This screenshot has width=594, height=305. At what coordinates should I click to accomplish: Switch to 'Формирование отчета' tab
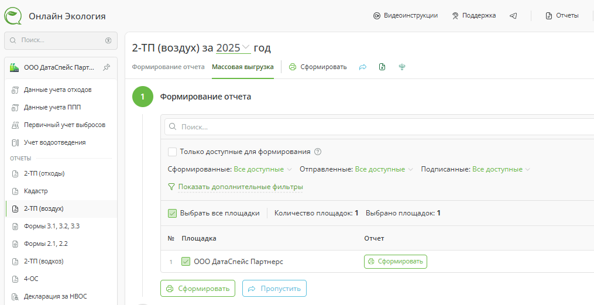168,67
